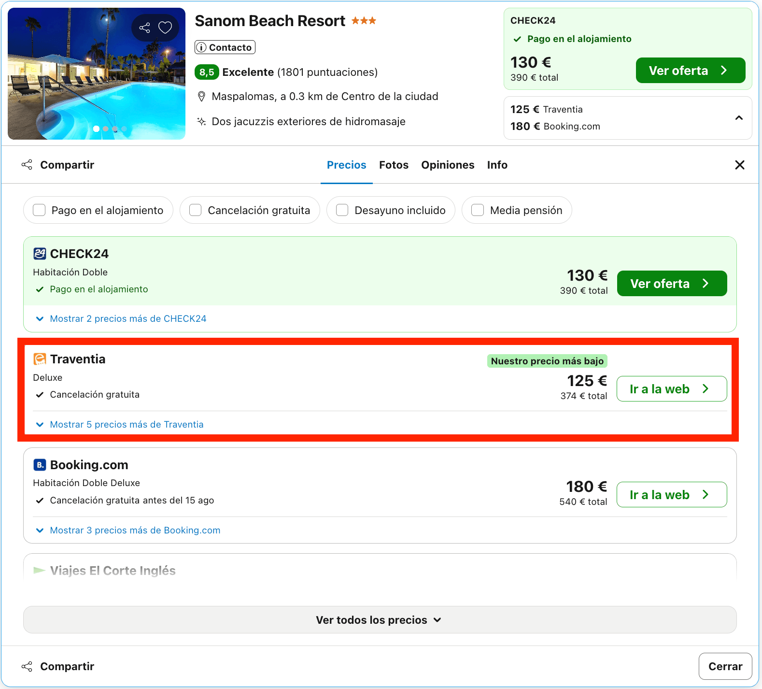Viewport: 762px width, 689px height.
Task: Click the hotel's three-star rating icons
Action: point(364,21)
